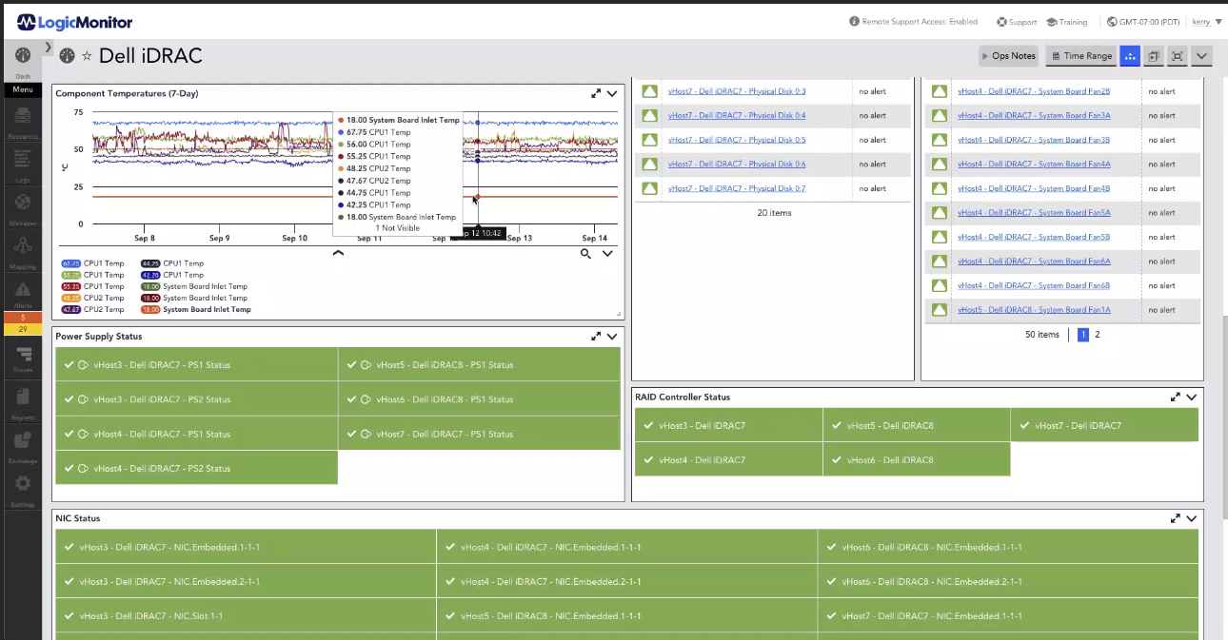Click vHost4 - NIC.Embedded.2-1-1 status tile
The width and height of the screenshot is (1228, 640).
click(x=626, y=582)
